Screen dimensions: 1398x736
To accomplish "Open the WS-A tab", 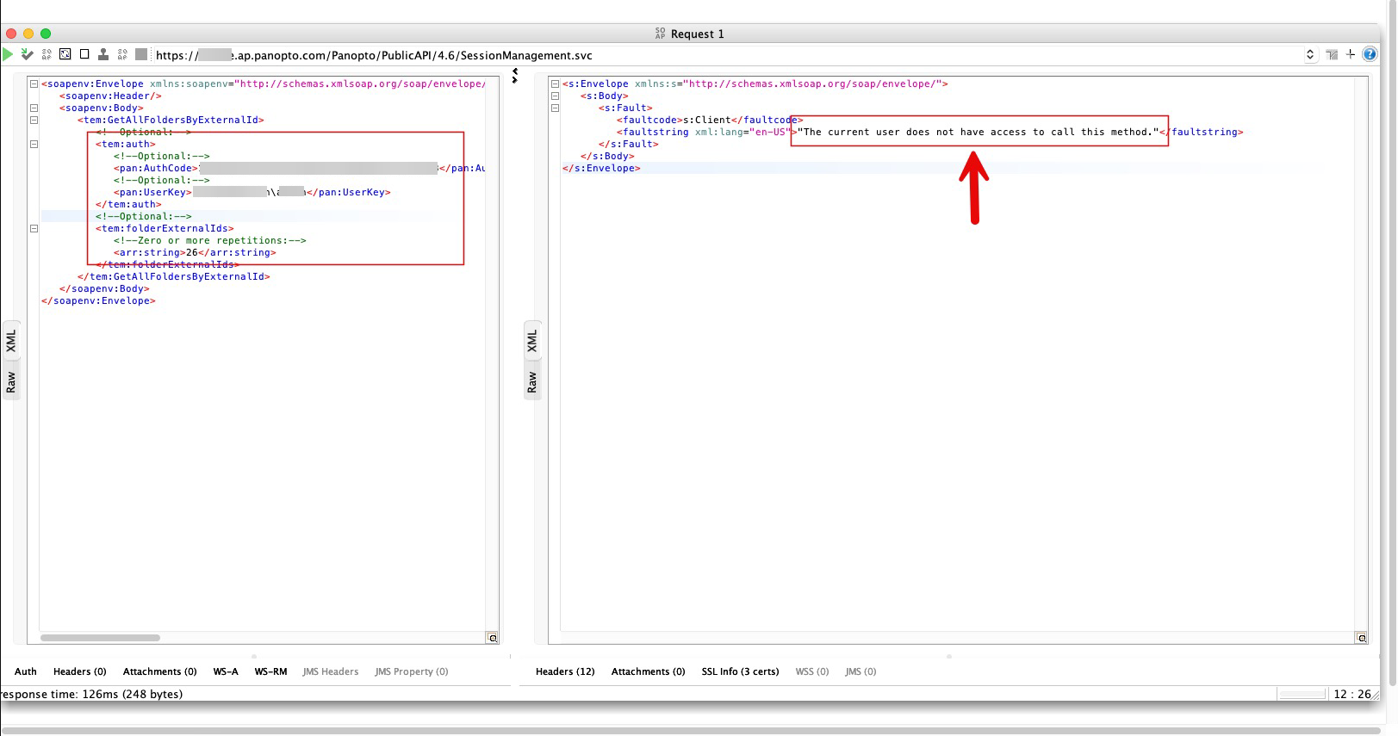I will pos(226,671).
